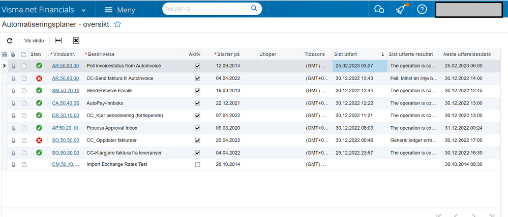Open SO.50.50.00 window link
Screen dimensions: 508x217
(x=66, y=140)
